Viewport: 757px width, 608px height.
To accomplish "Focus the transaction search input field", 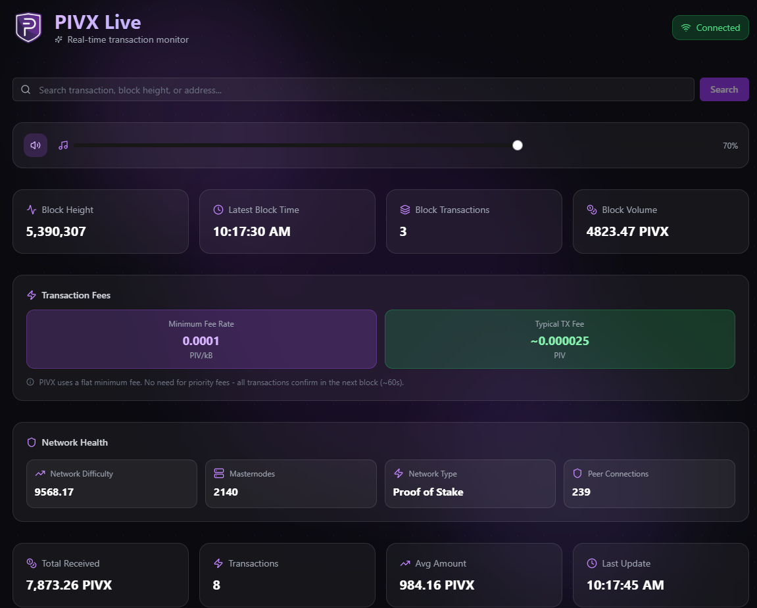I will (362, 89).
